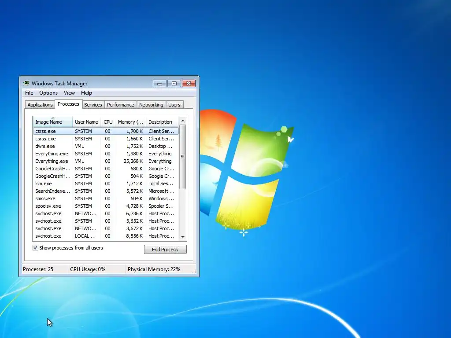Viewport: 451px width, 338px height.
Task: Click the 'Microsoft ...' description cell
Action: tap(161, 191)
